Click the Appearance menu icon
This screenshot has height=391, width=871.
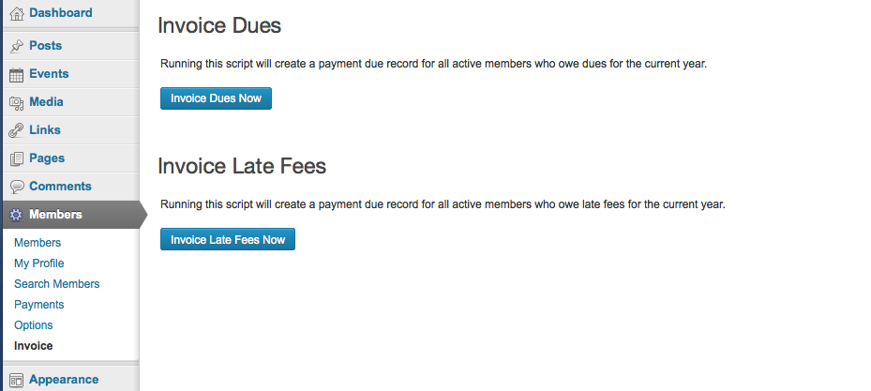(16, 380)
